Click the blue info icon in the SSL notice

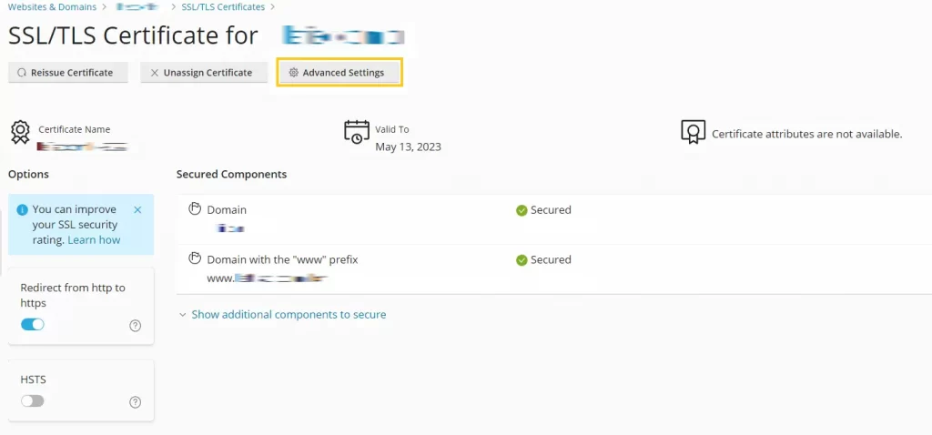(x=23, y=210)
